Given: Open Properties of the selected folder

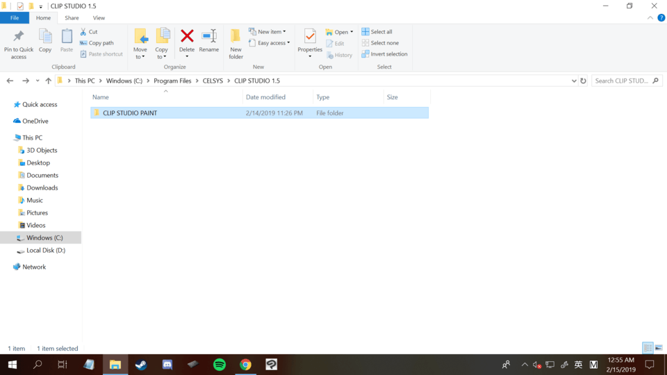Looking at the screenshot, I should 310,40.
